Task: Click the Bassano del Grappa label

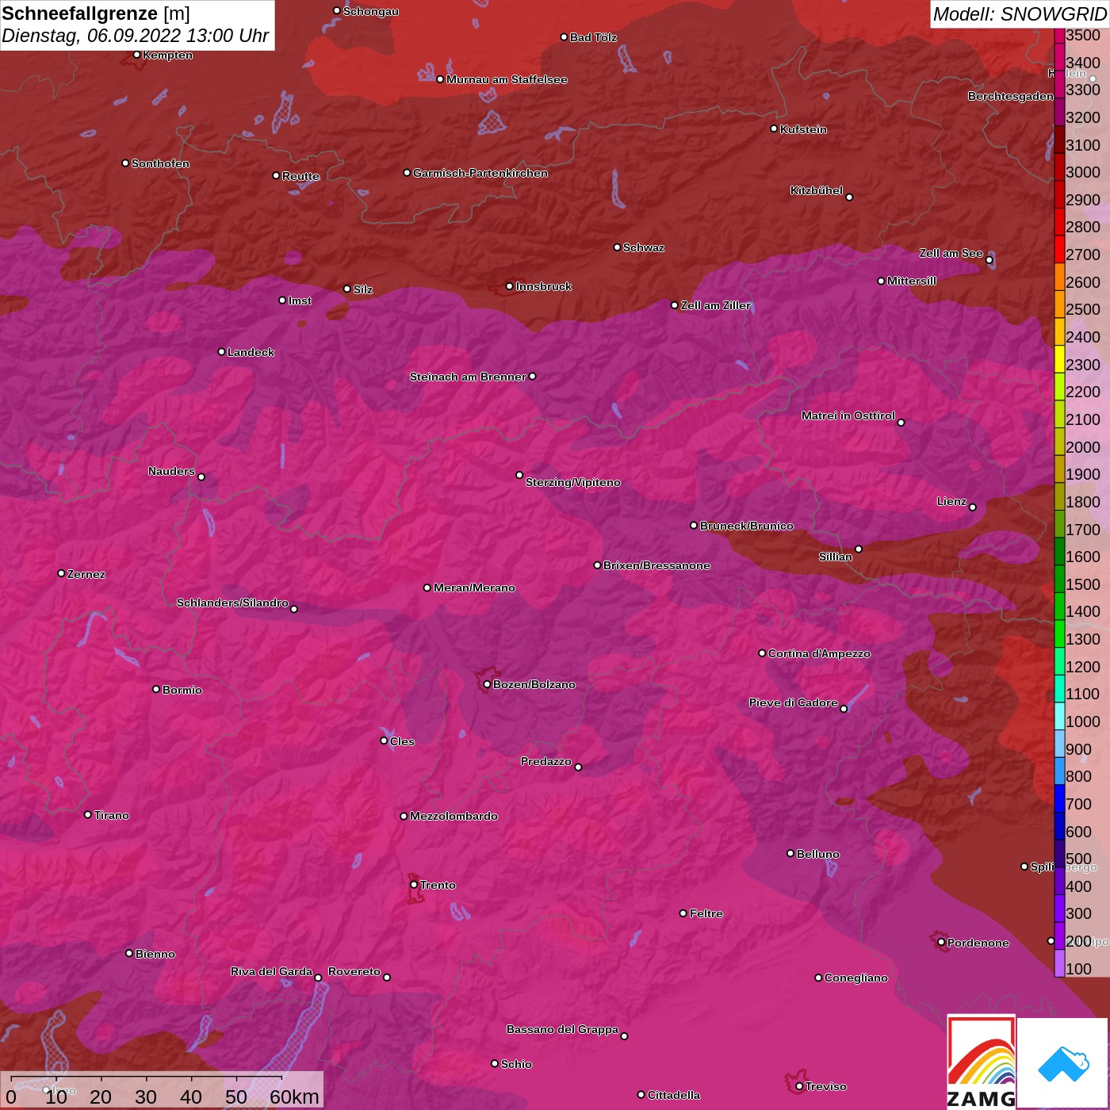Action: 562,1029
